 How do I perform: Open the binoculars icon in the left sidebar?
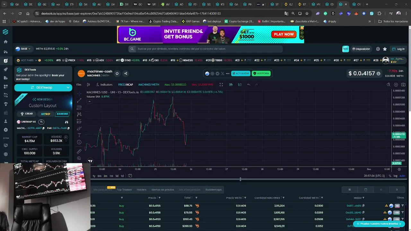tap(5, 52)
